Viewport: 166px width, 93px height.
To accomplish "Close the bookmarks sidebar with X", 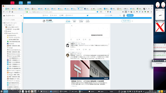I will (x=21, y=16).
